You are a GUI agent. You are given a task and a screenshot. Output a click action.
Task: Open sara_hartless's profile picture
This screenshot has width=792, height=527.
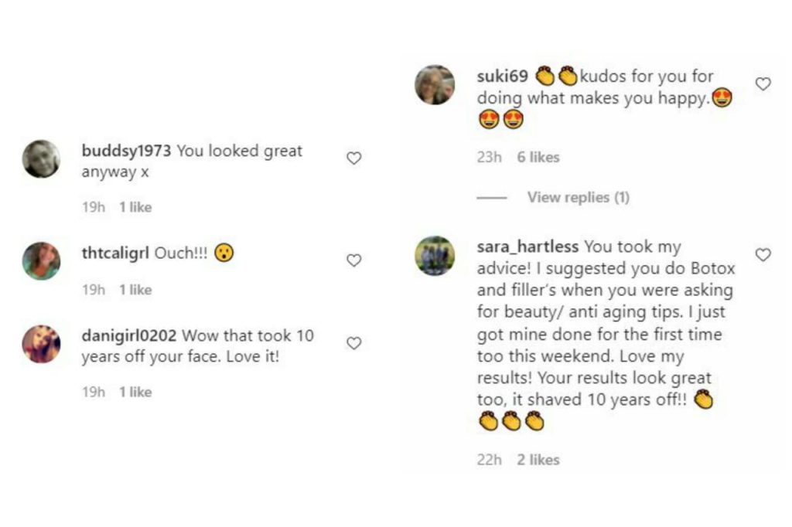point(435,256)
